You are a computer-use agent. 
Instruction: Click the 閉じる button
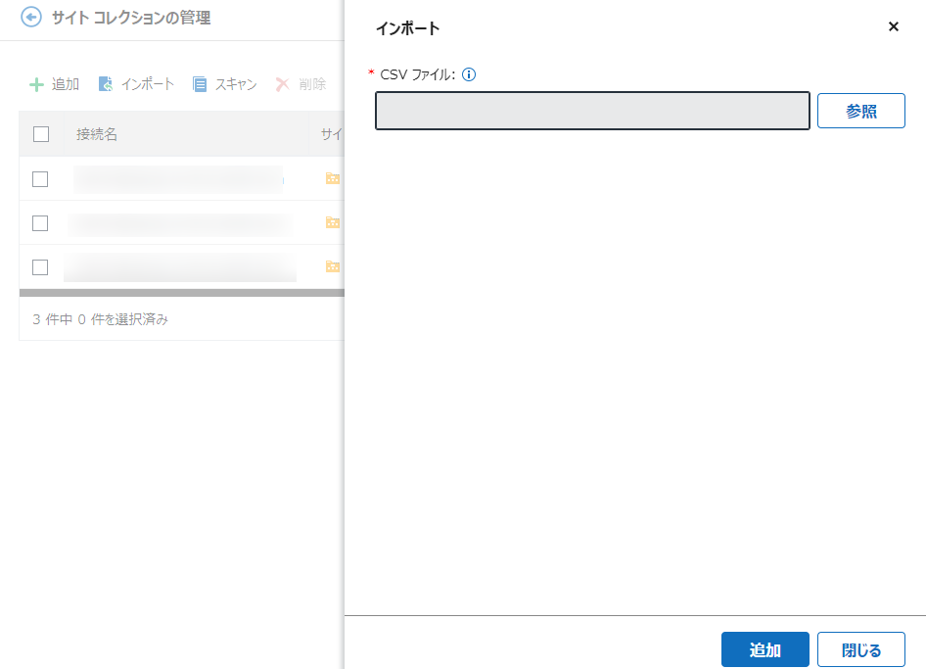[861, 649]
